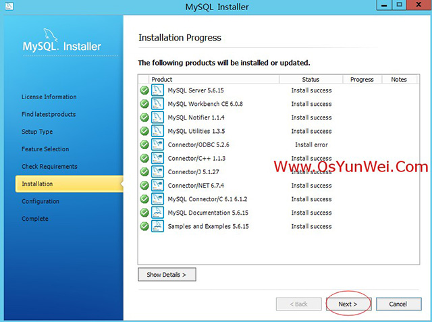The width and height of the screenshot is (432, 322).
Task: Click the 'Install error' status text
Action: (311, 144)
